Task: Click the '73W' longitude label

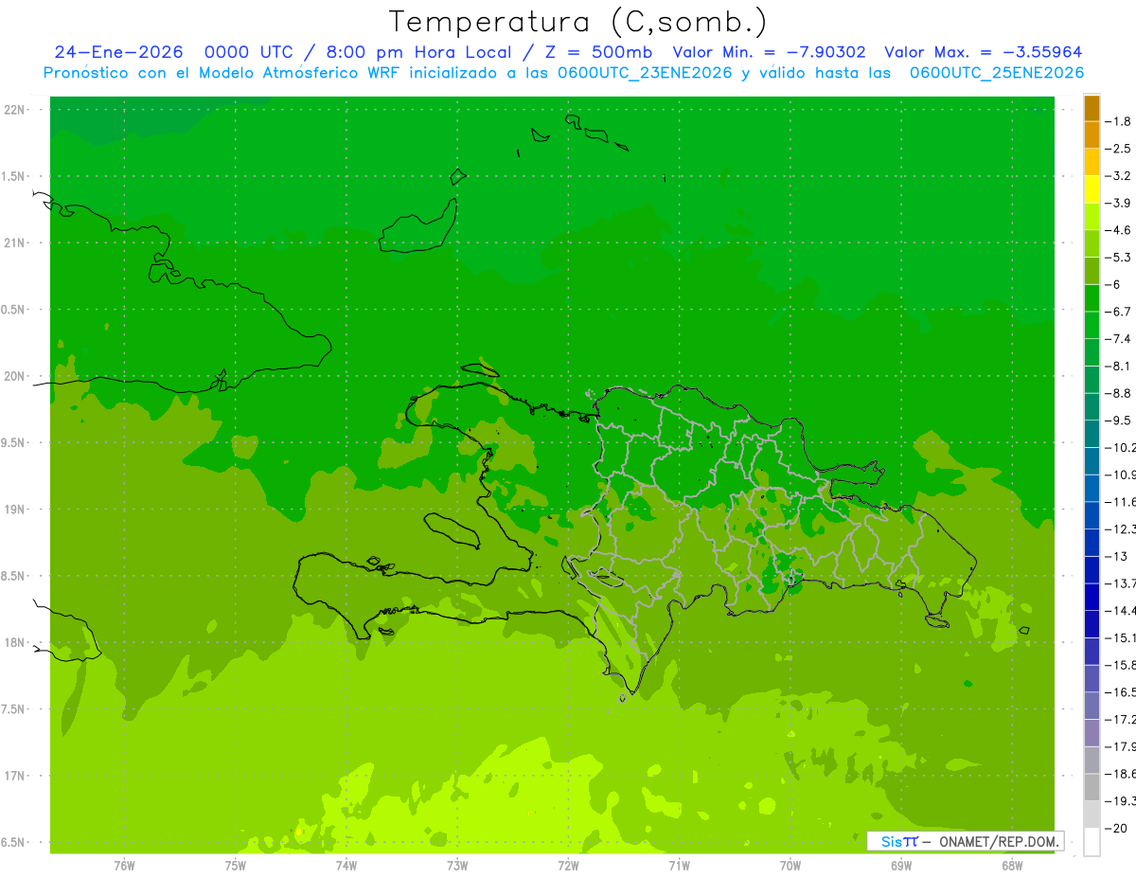Action: (x=457, y=865)
